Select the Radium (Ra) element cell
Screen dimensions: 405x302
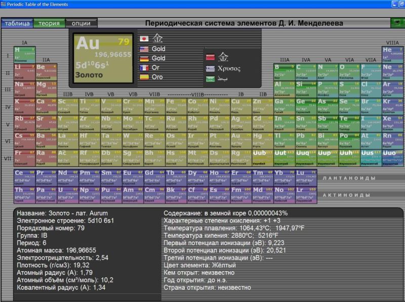47,158
